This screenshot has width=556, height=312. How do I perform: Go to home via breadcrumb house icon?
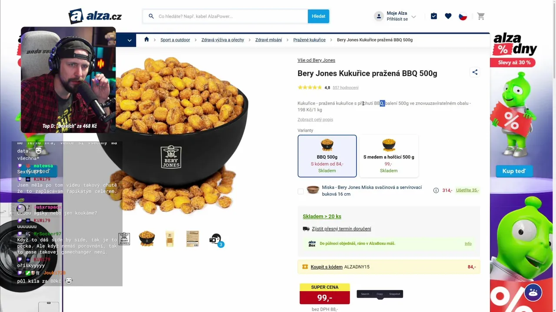tap(146, 39)
